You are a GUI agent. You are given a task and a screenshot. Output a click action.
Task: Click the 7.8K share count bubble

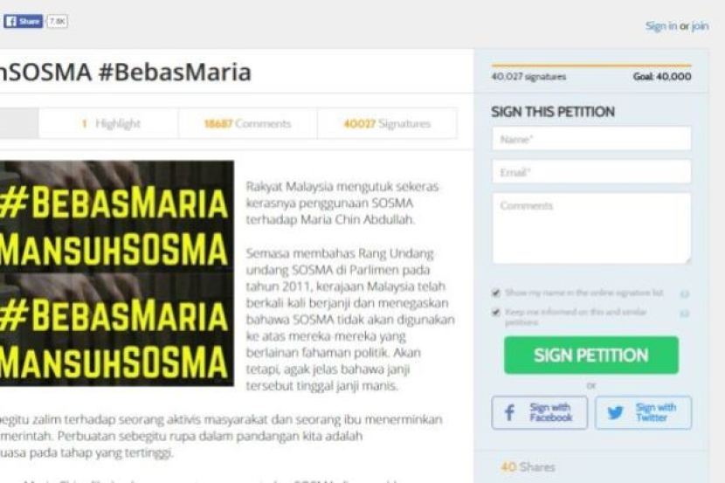pos(58,21)
